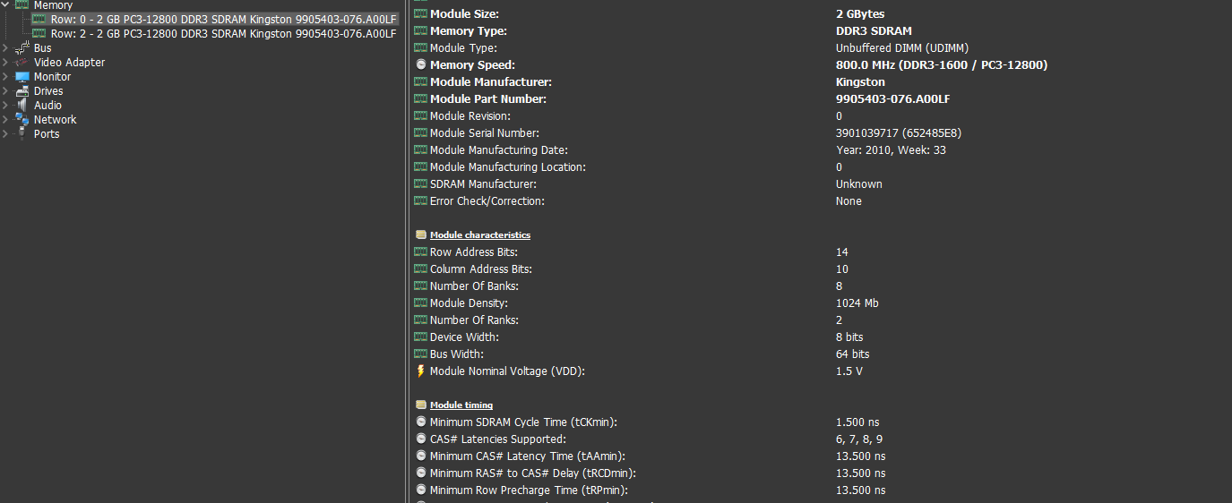Select the Row Address Bits label
This screenshot has width=1232, height=503.
tap(474, 252)
